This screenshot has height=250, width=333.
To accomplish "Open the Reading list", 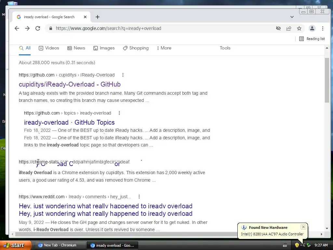I will [312, 39].
